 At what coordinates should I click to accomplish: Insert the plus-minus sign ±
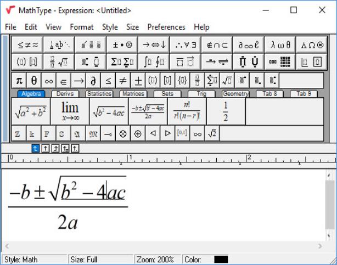coord(138,81)
